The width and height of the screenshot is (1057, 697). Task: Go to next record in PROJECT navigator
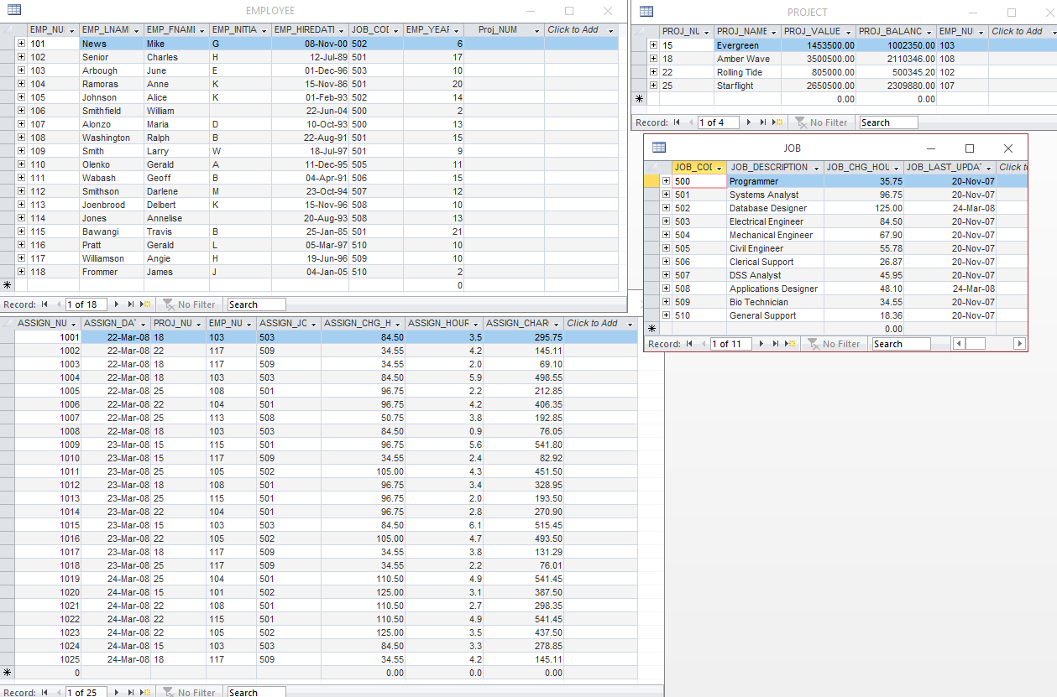click(750, 122)
